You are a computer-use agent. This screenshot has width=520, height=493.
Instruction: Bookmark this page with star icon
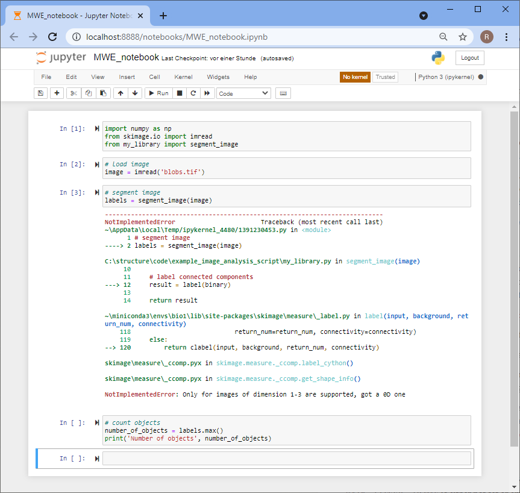(463, 37)
